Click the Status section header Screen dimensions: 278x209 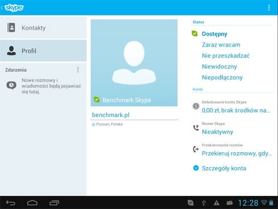[x=199, y=22]
